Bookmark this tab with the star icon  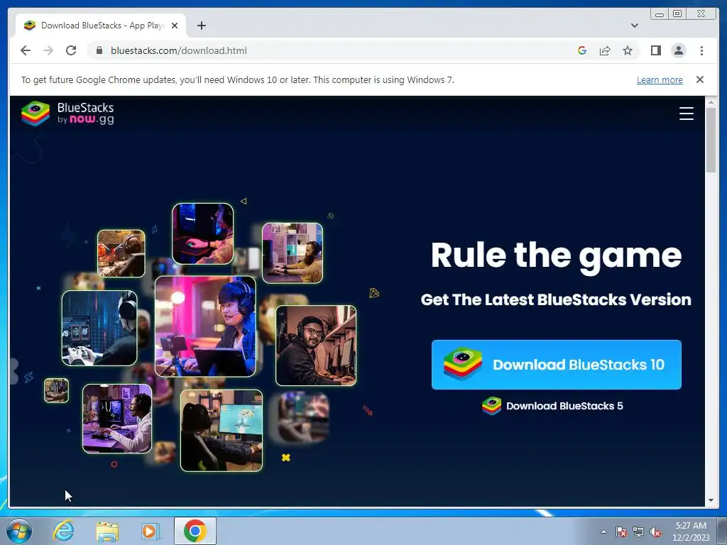628,50
